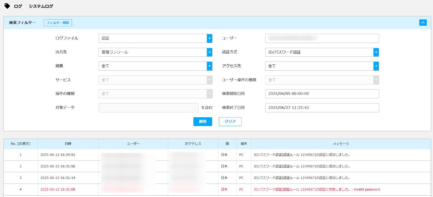Viewport: 433px width, 197px height.
Task: Click the 検索終了日時 date field
Action: click(x=322, y=108)
